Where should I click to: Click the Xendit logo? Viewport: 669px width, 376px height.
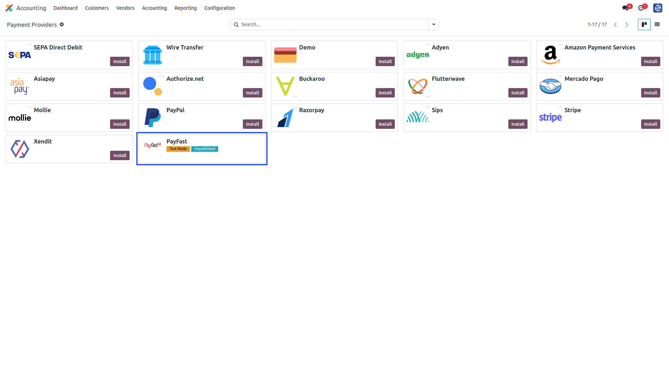20,149
